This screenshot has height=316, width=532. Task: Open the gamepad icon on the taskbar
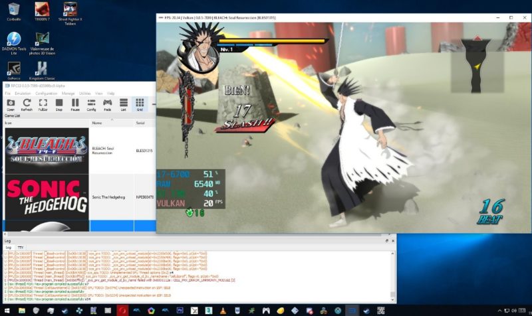pos(266,310)
